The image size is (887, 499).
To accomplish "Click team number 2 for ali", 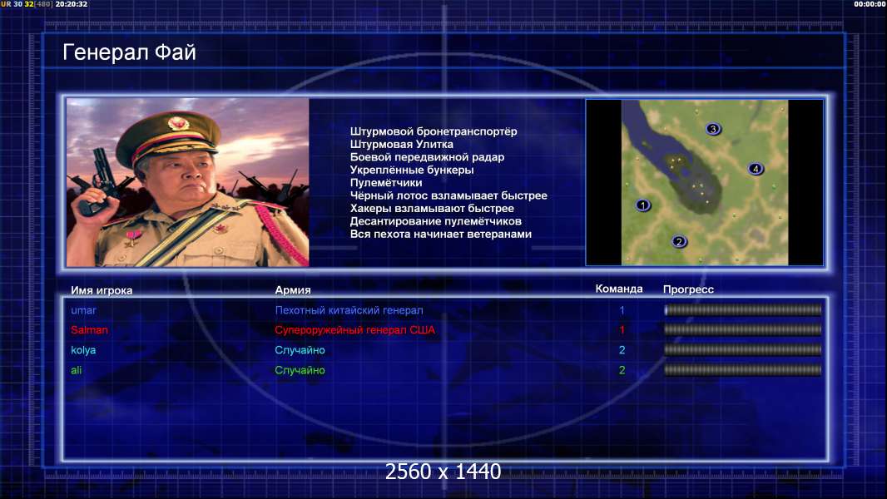I will coord(622,370).
